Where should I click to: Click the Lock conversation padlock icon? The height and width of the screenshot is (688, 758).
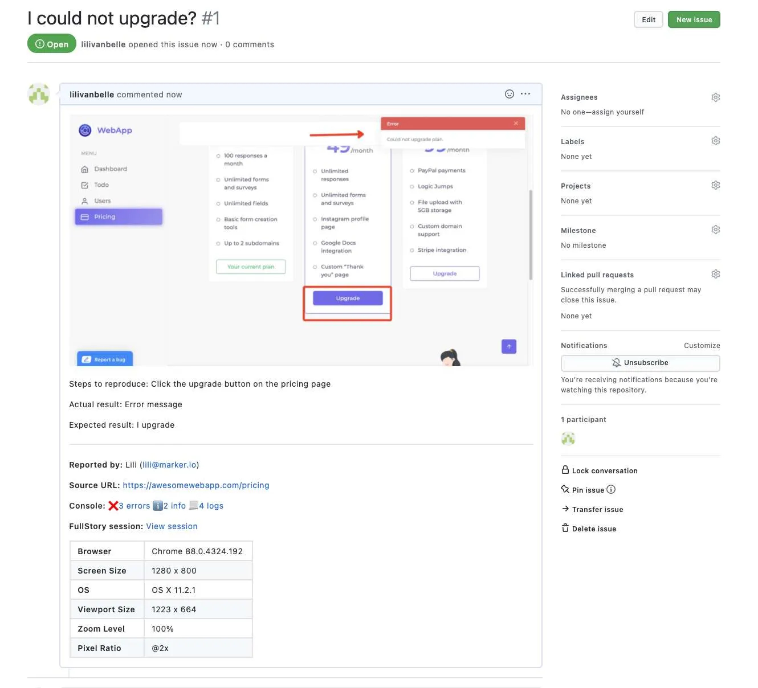[564, 470]
